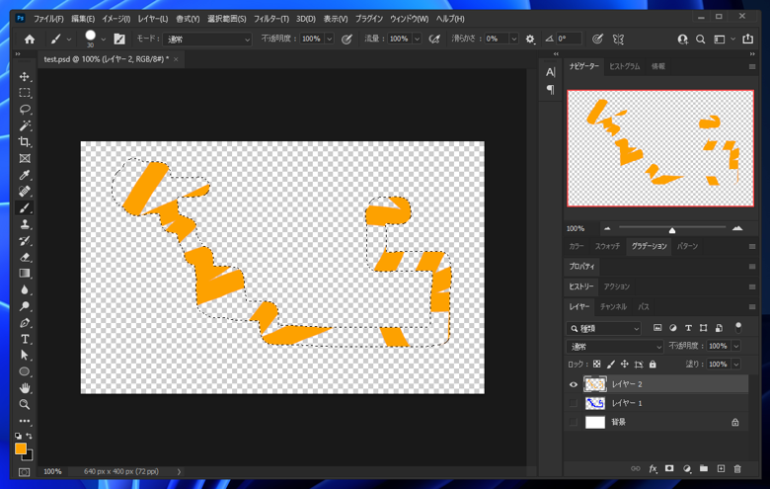This screenshot has width=770, height=489.
Task: Select the Zoom tool
Action: click(x=25, y=404)
